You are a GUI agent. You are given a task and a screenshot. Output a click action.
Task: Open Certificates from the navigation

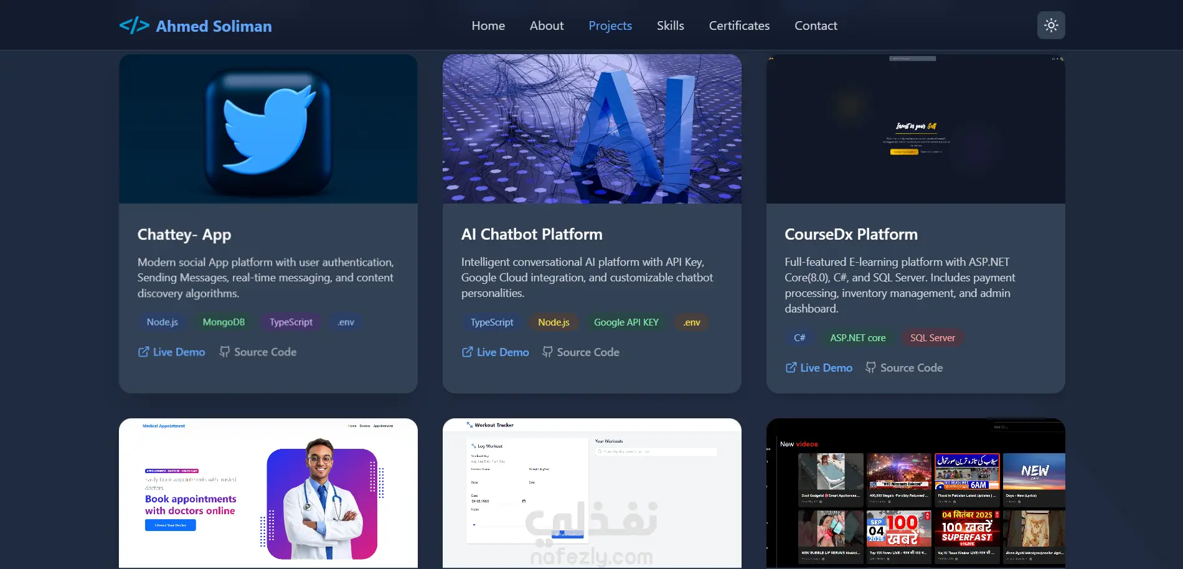pos(739,26)
